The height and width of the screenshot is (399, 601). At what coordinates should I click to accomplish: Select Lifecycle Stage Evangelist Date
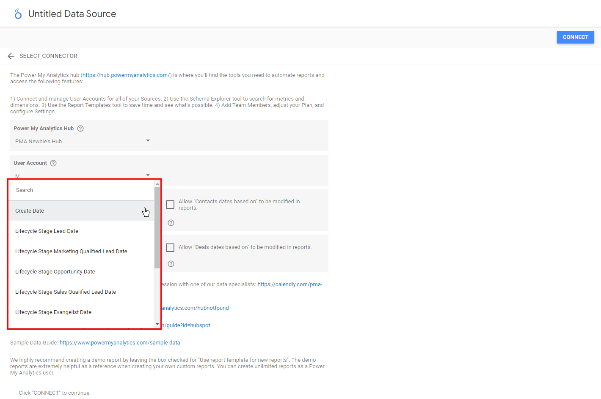[53, 312]
